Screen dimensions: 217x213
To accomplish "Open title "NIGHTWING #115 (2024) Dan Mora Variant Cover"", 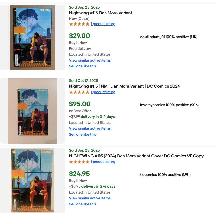I will tap(136, 156).
